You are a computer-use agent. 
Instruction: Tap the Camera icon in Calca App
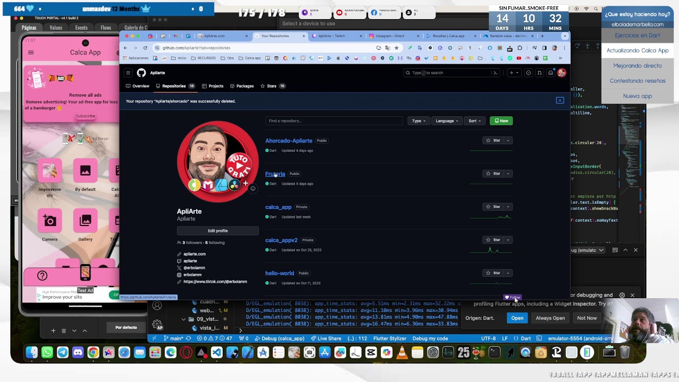click(x=50, y=221)
